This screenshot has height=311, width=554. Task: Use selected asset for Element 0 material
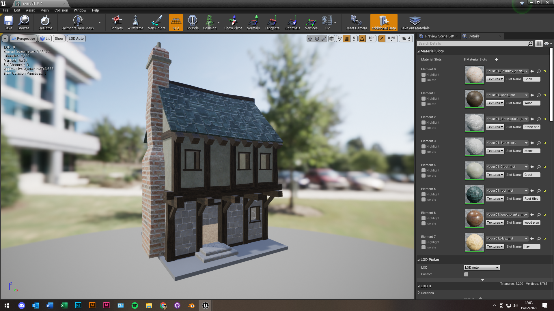532,71
